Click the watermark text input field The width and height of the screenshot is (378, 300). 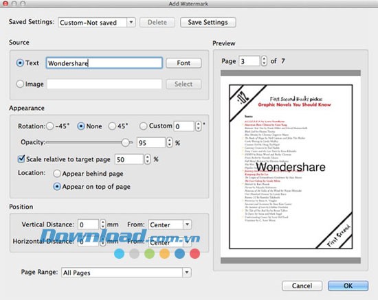pos(104,63)
